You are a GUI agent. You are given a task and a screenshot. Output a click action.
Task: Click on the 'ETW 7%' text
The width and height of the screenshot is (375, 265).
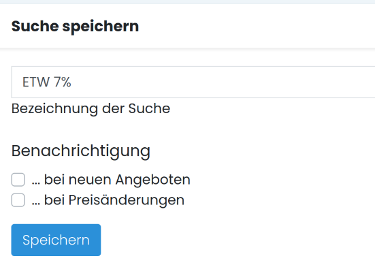47,82
